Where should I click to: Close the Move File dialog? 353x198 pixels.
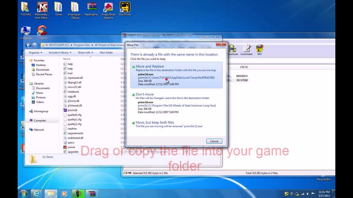point(221,44)
